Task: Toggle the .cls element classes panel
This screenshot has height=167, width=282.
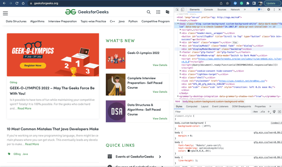Action: [263, 112]
